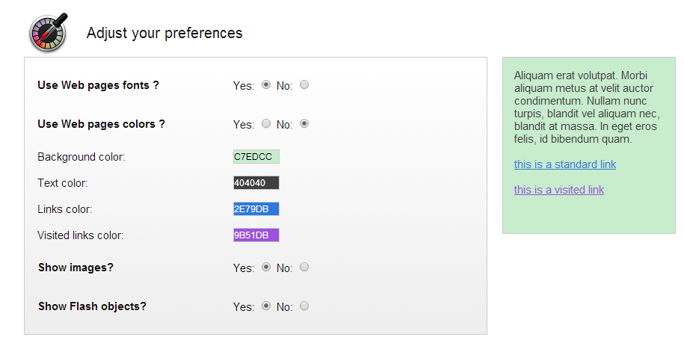Click the Visited links color 9B51DB swatch

point(256,235)
